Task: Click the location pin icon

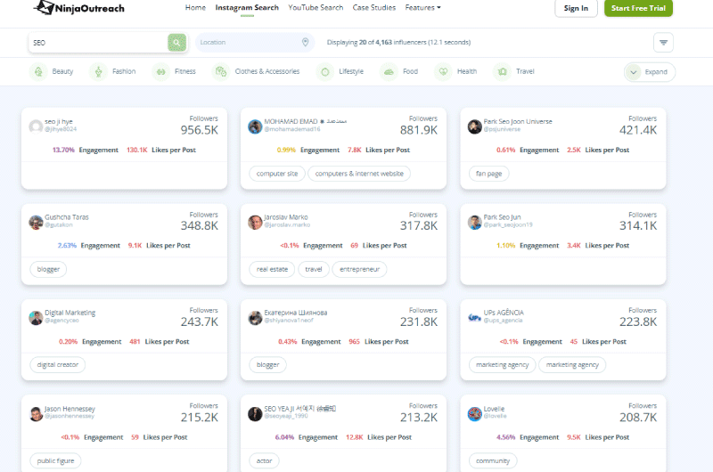Action: point(305,42)
